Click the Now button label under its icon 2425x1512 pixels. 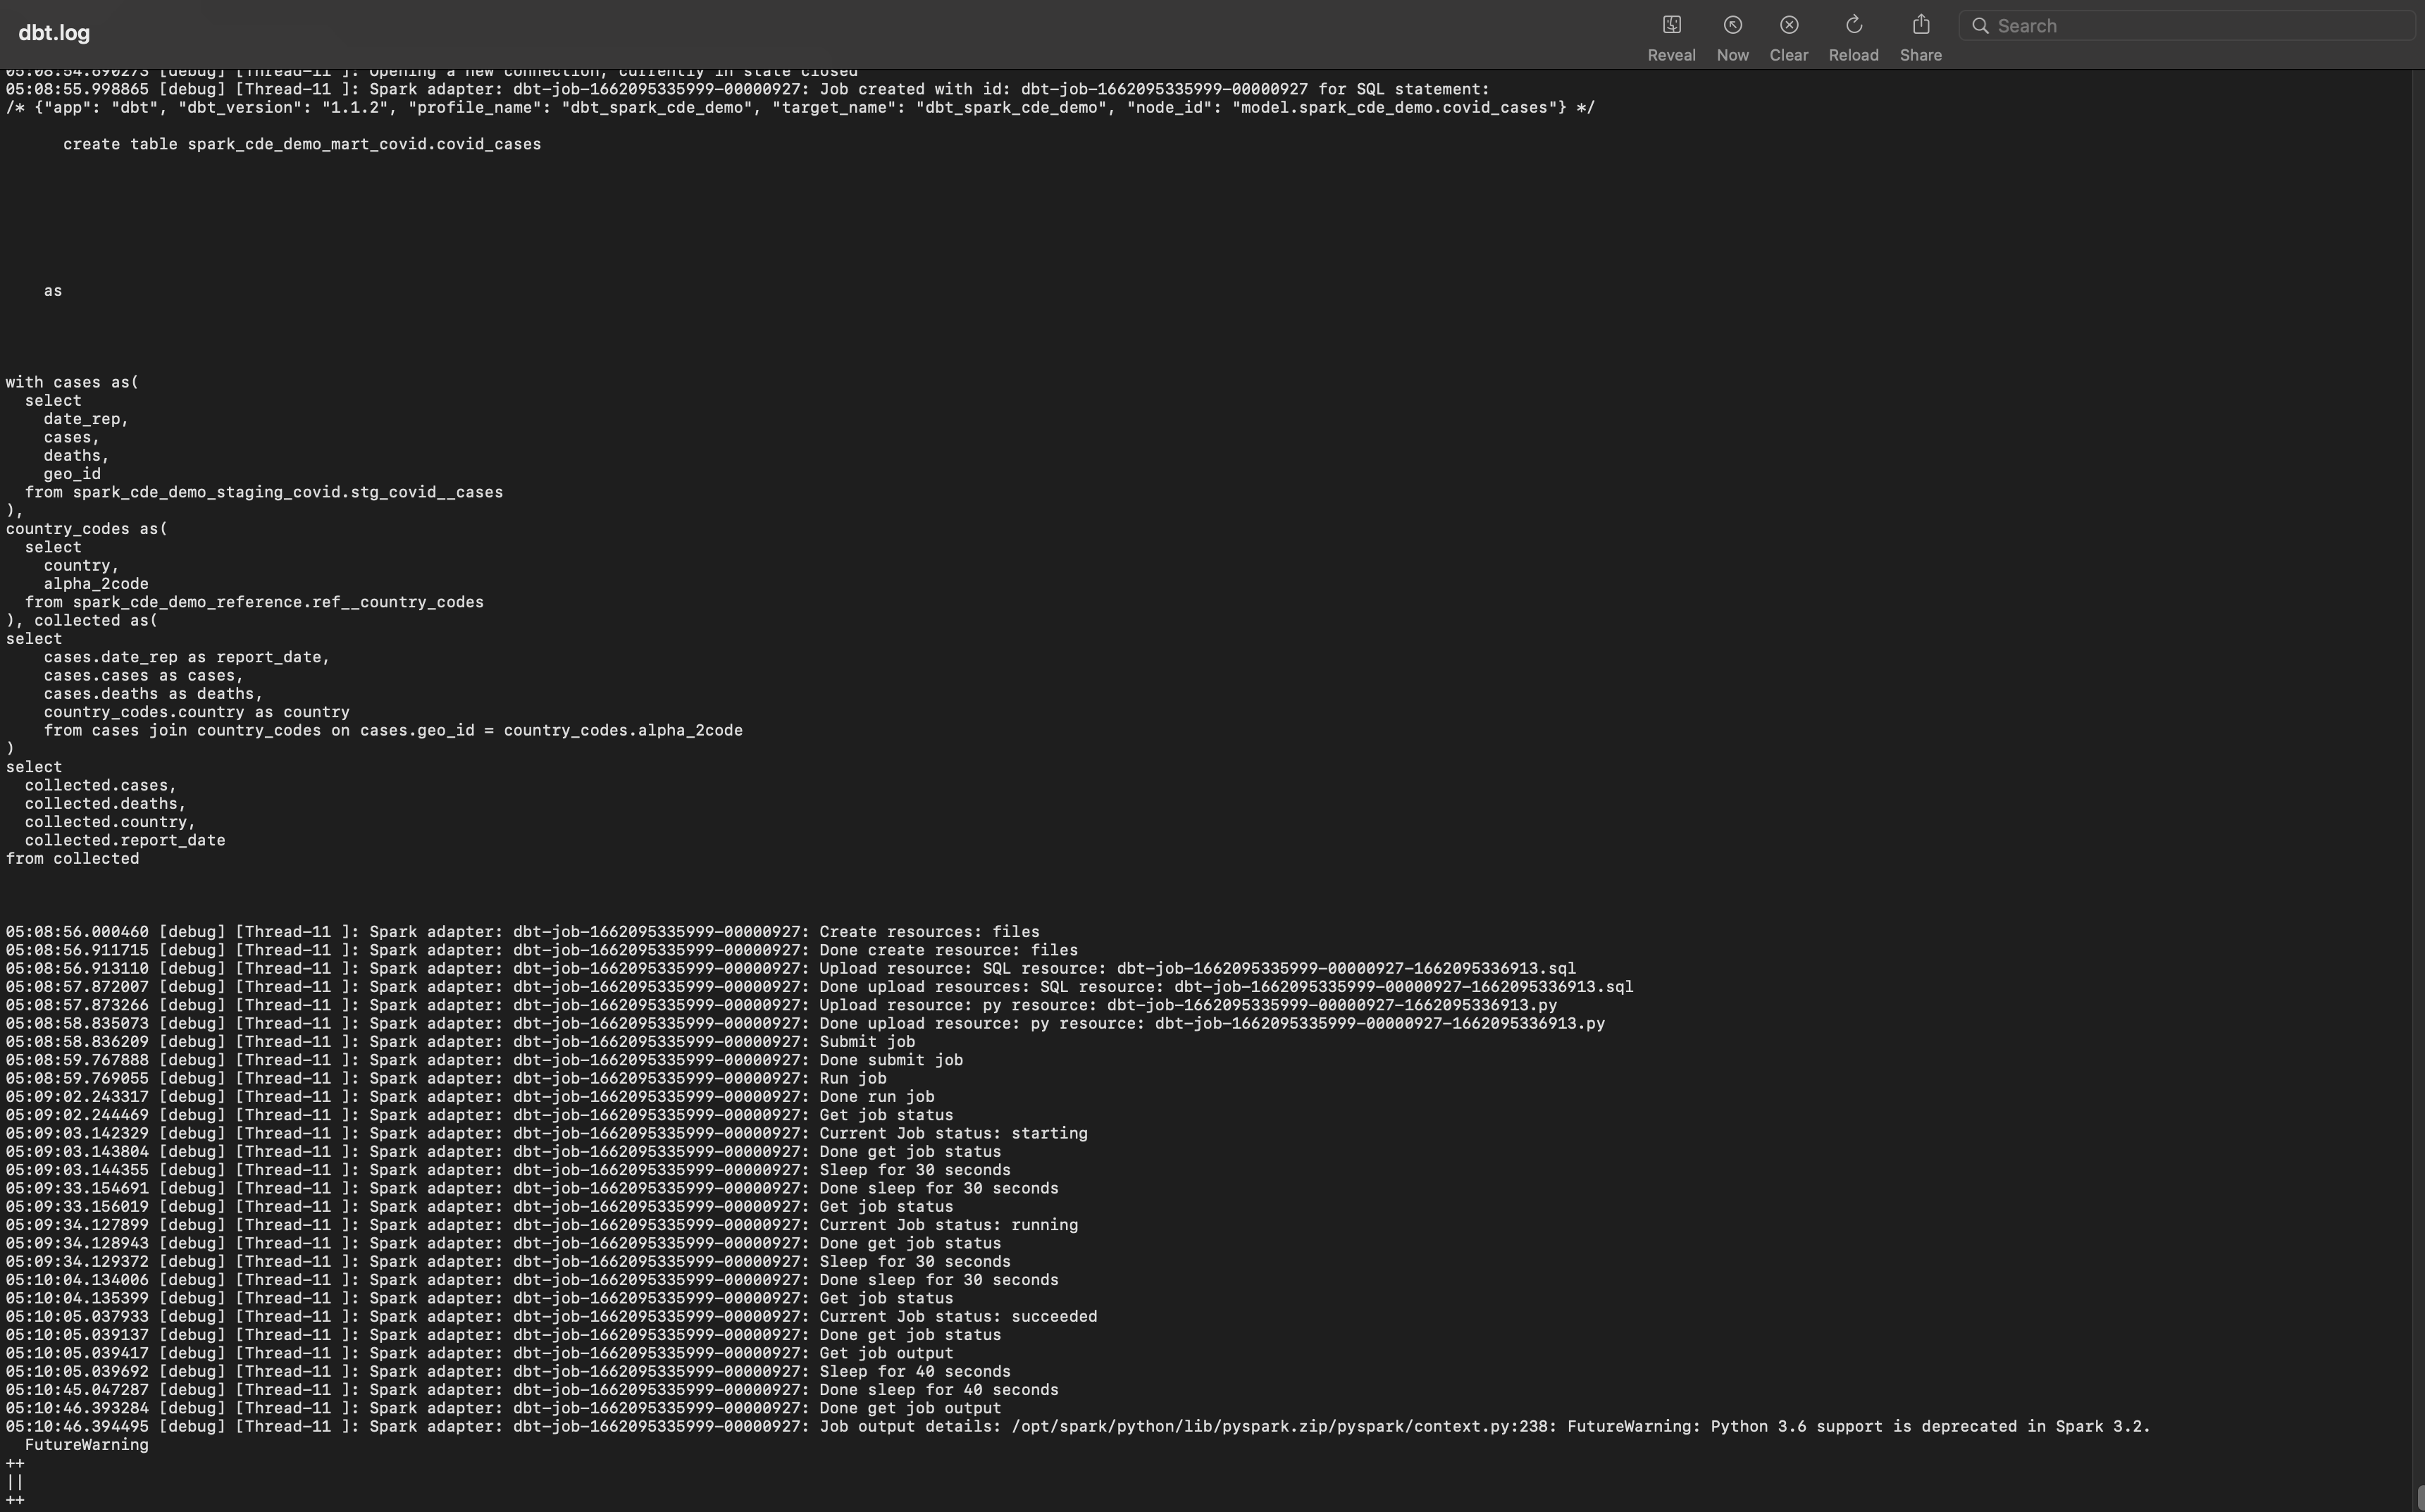[1731, 55]
